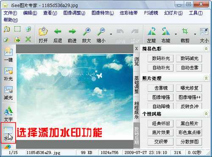Open the 工具(T) menu
Viewport: 212px width, 157px height.
click(196, 13)
